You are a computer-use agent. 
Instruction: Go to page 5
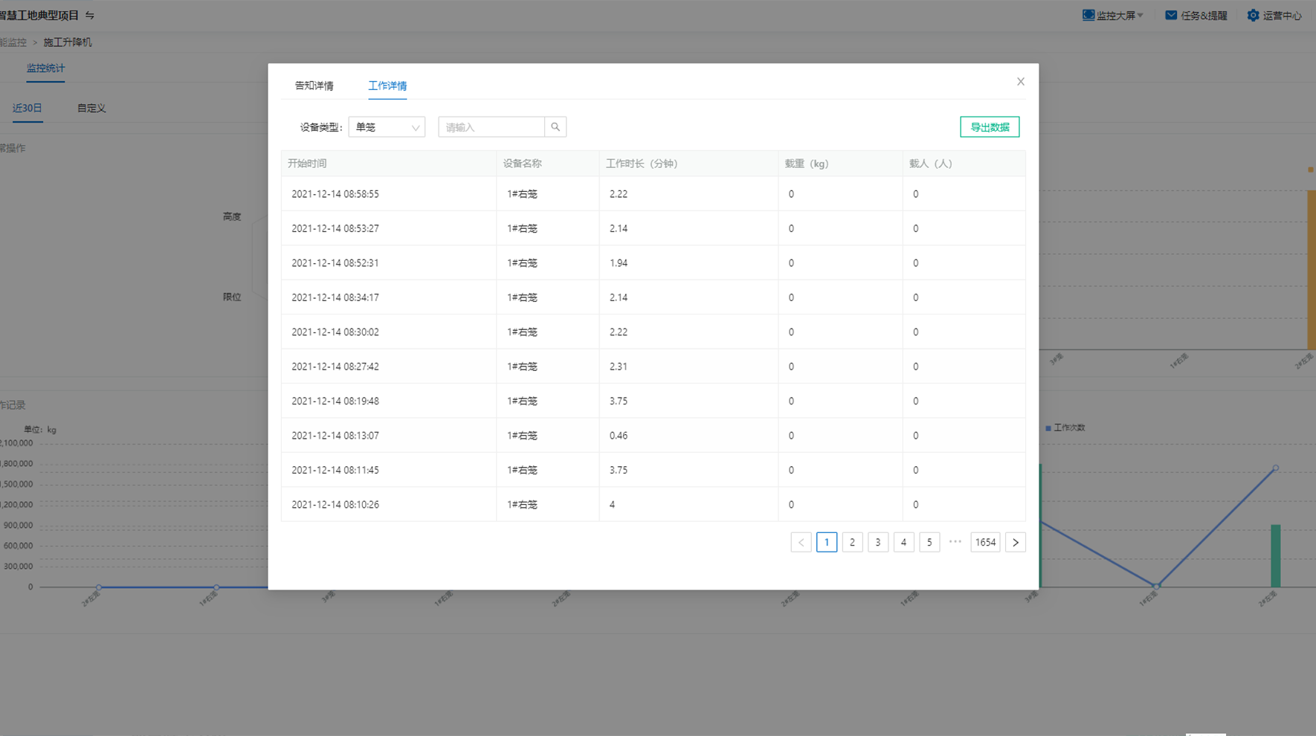[x=929, y=542]
